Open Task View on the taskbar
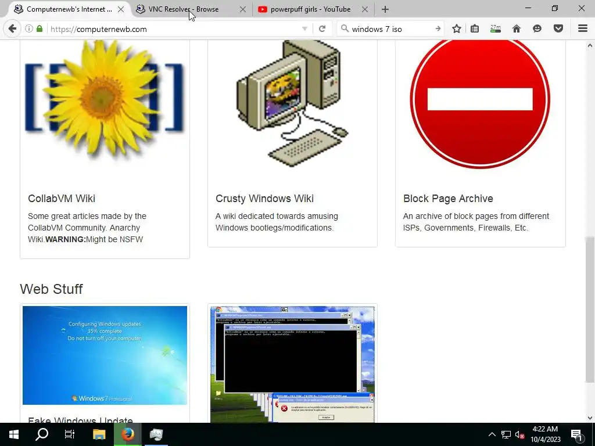Image resolution: width=595 pixels, height=446 pixels. coord(70,434)
